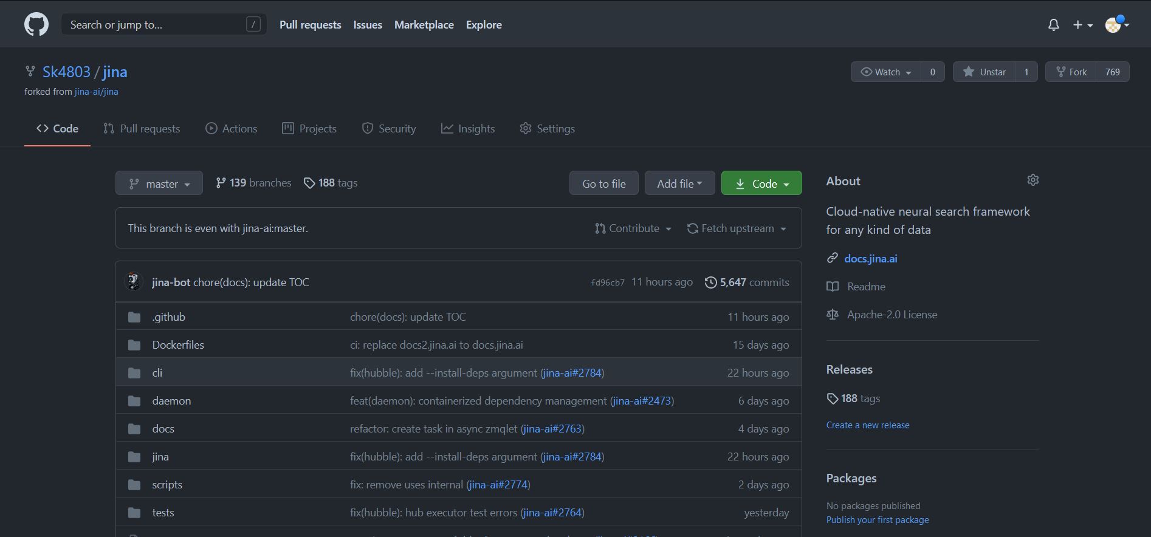The image size is (1151, 537).
Task: Click the Search or jump to field
Action: click(163, 24)
